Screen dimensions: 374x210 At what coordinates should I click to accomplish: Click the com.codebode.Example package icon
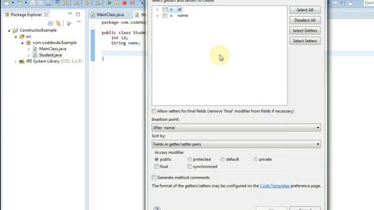pos(29,43)
